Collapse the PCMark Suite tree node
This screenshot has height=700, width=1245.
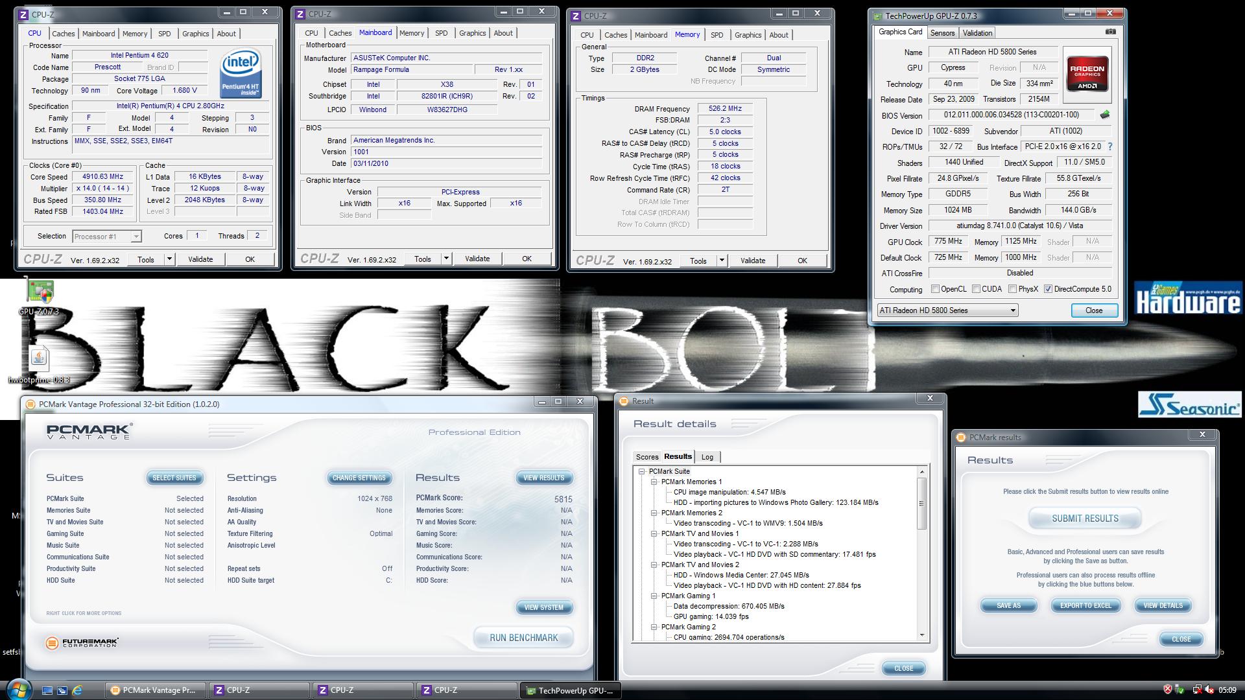click(642, 471)
